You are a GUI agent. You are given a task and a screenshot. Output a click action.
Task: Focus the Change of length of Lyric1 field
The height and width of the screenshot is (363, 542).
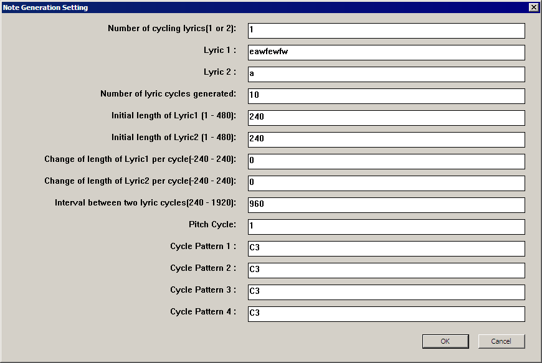(386, 161)
